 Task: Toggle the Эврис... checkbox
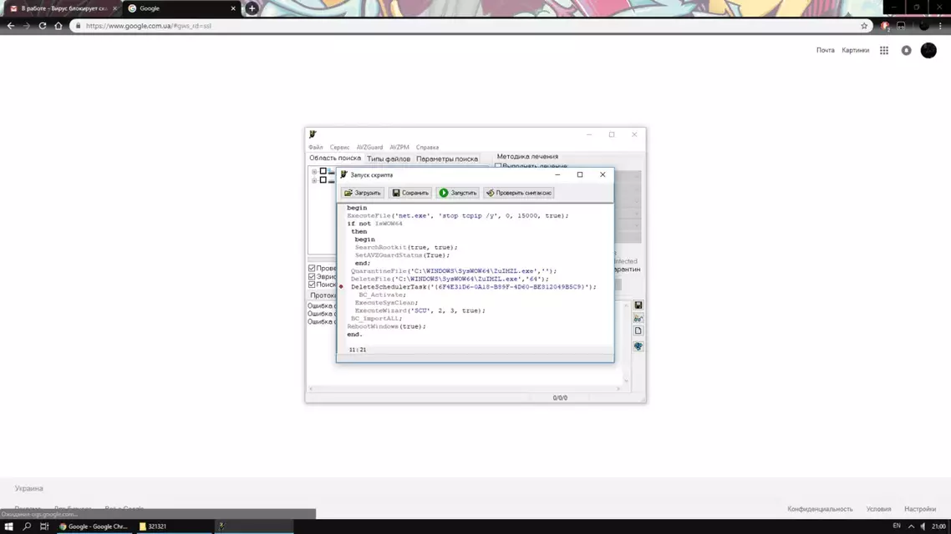pyautogui.click(x=312, y=276)
